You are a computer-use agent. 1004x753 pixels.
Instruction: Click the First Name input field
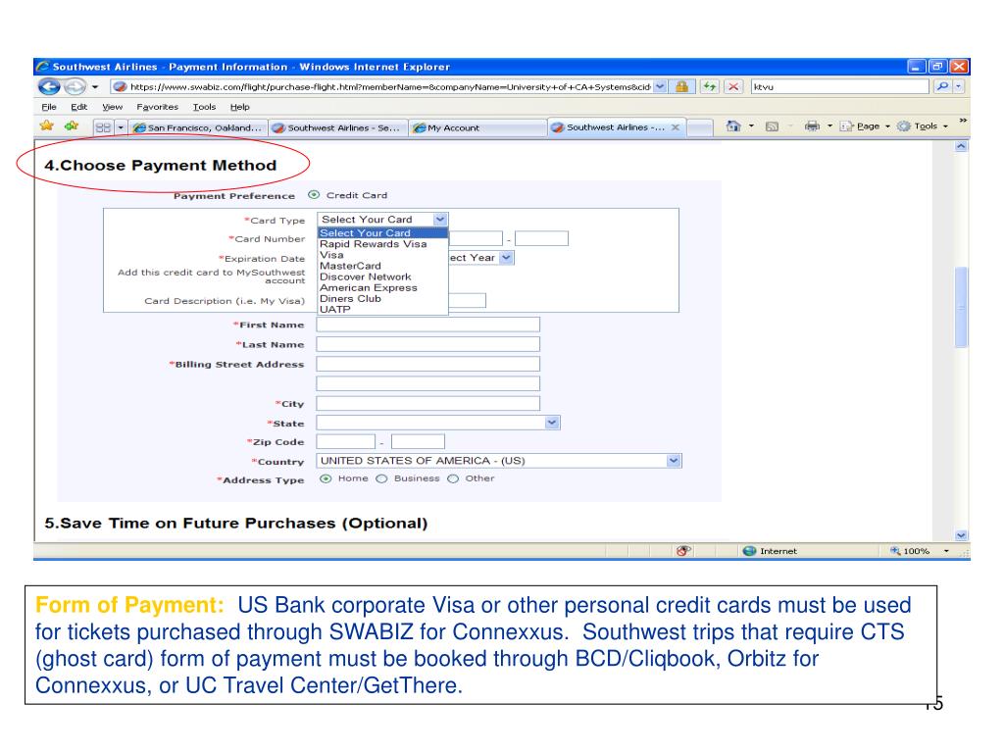click(427, 325)
